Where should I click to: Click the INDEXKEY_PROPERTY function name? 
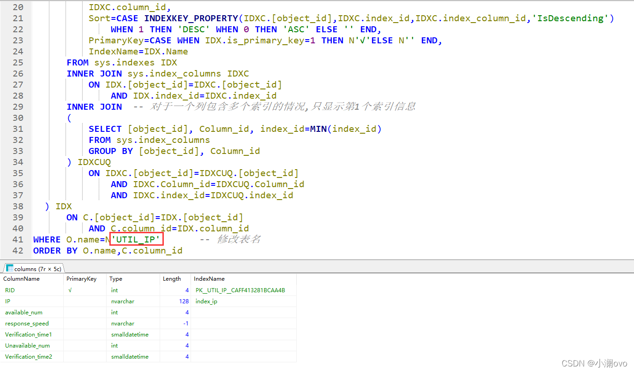coord(191,18)
